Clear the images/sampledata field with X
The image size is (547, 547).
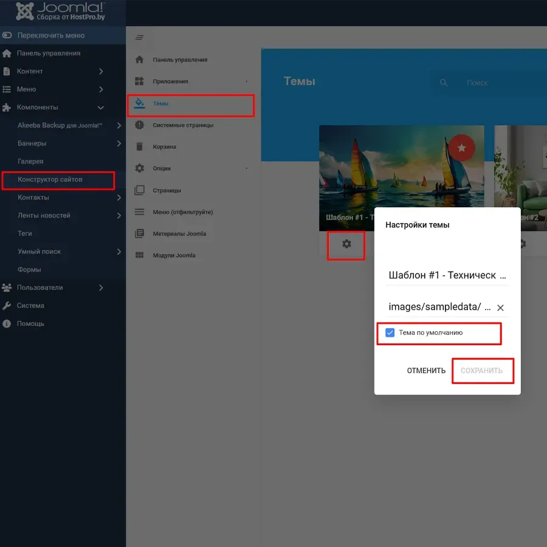tap(500, 308)
